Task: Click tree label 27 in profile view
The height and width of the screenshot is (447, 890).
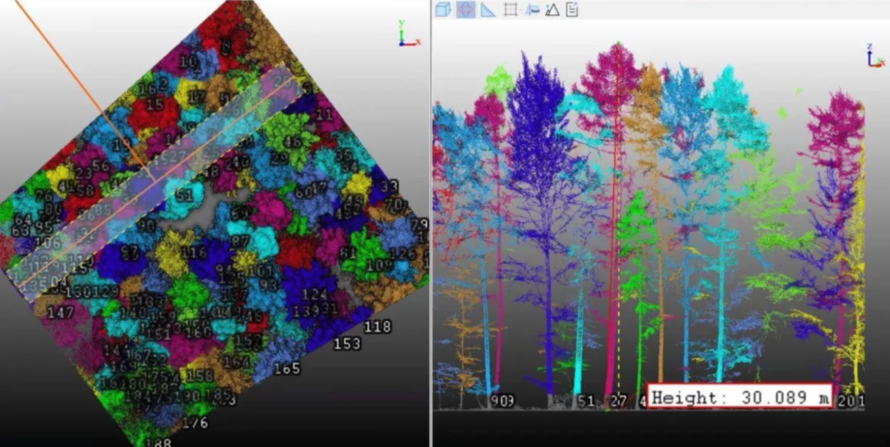Action: (617, 400)
